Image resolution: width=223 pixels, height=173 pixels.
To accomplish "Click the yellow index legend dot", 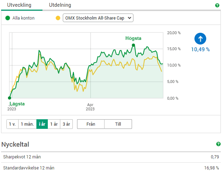I will click(58, 18).
